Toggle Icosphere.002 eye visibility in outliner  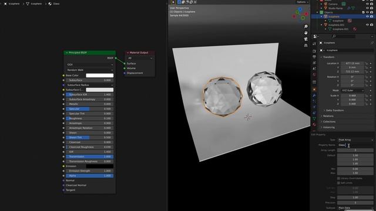point(367,25)
